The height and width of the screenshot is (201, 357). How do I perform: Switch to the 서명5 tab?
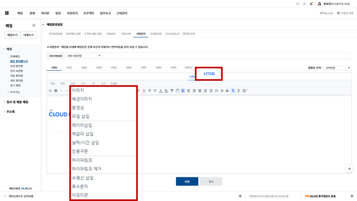pos(114,68)
